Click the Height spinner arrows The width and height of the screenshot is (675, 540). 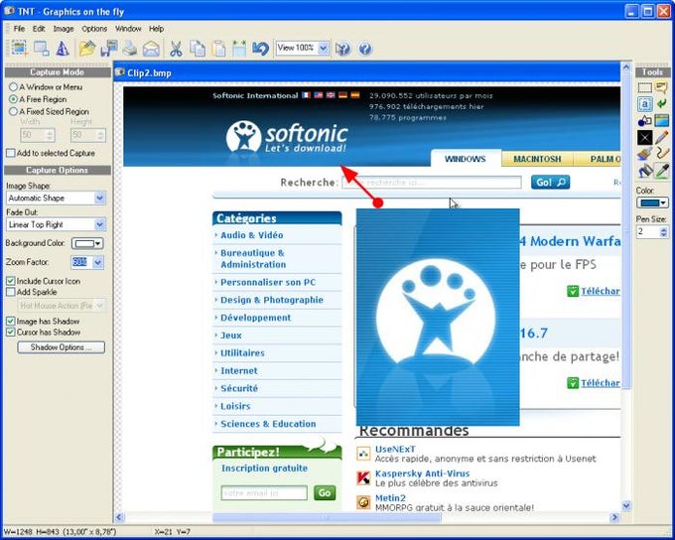tap(100, 135)
